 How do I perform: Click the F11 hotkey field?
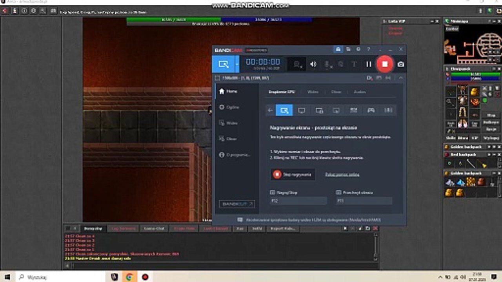pyautogui.click(x=364, y=201)
